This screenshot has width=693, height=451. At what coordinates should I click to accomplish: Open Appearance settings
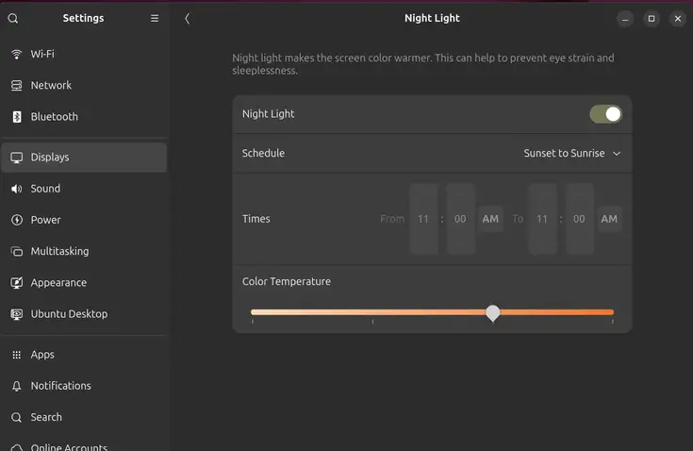[84, 282]
